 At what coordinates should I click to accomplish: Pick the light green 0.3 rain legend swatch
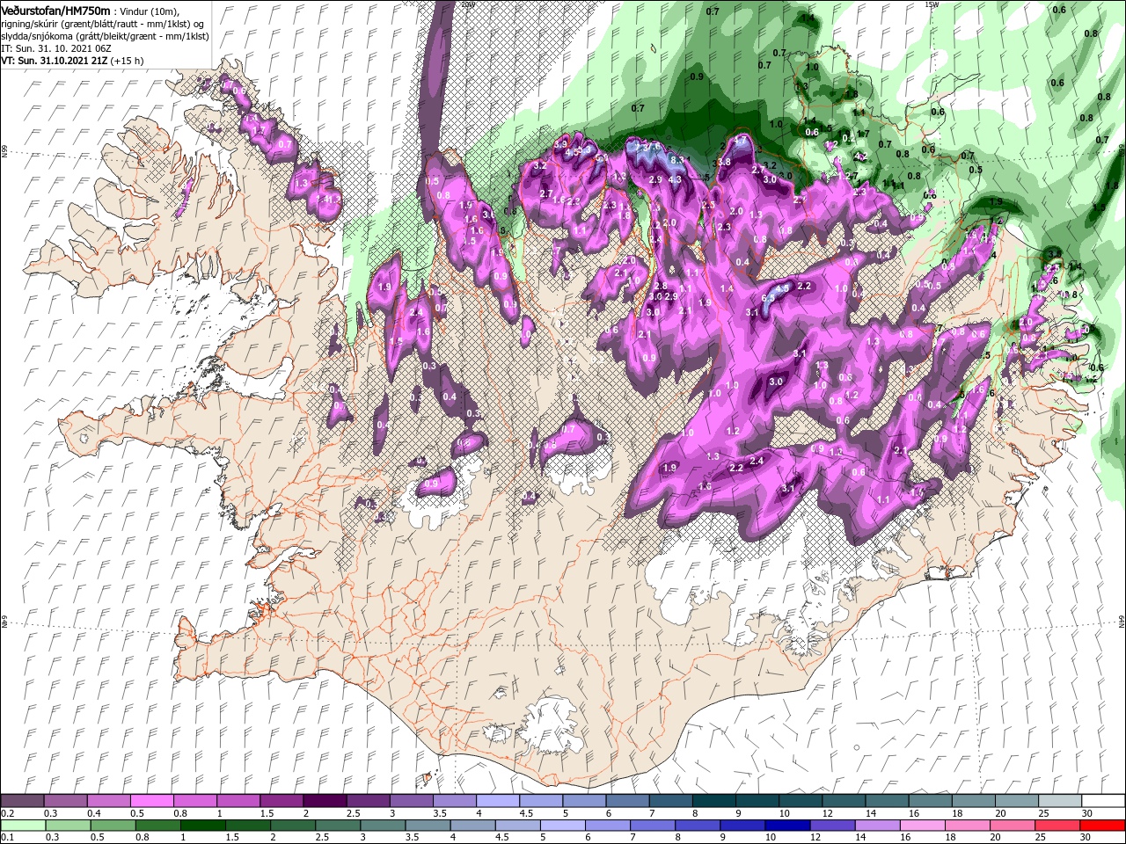point(69,826)
